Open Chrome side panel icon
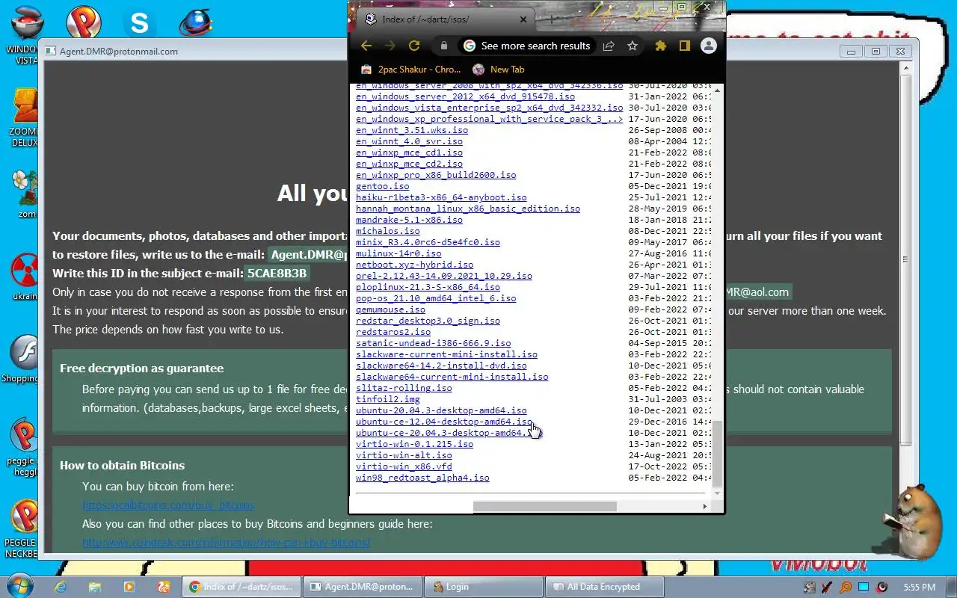The image size is (957, 598). coord(684,46)
